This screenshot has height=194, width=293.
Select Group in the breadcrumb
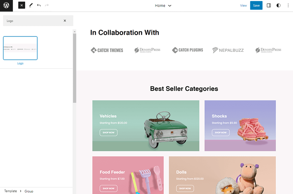[x=29, y=191]
